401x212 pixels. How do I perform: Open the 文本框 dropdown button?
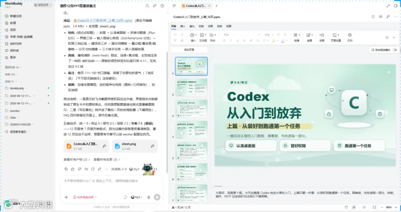click(x=203, y=37)
